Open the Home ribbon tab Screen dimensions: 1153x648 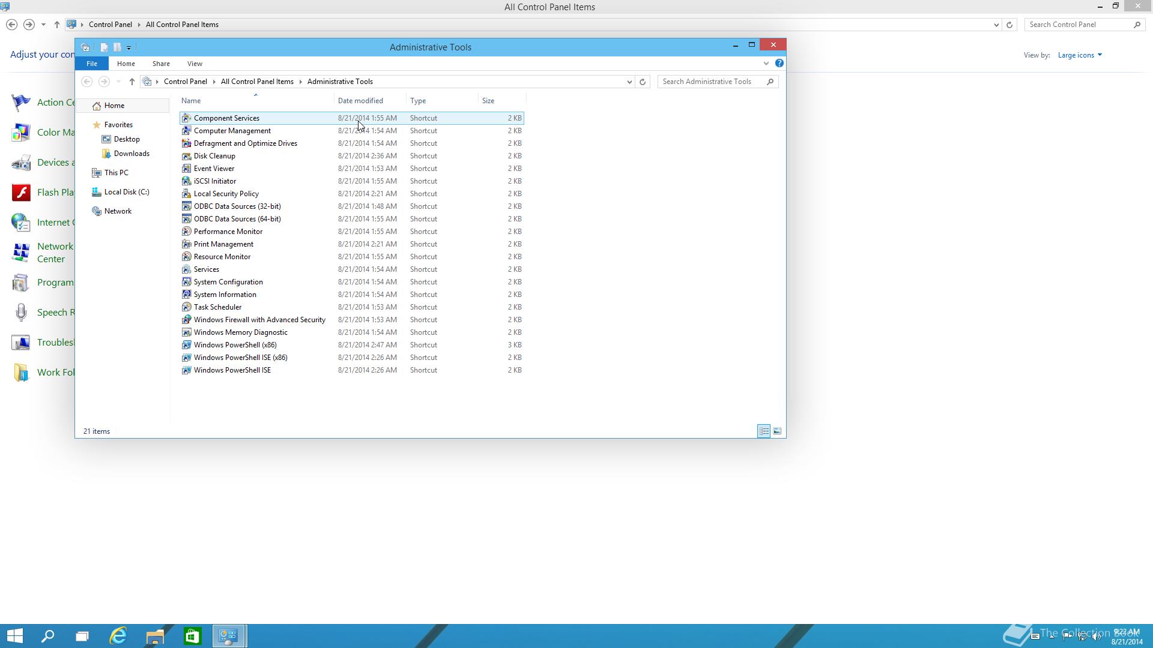126,64
